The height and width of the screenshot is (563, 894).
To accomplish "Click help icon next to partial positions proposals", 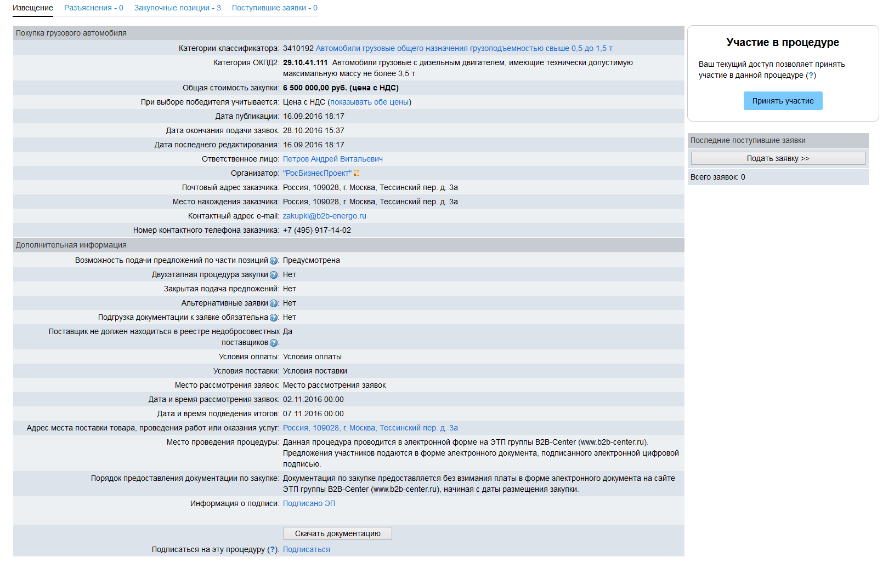I will 274,261.
